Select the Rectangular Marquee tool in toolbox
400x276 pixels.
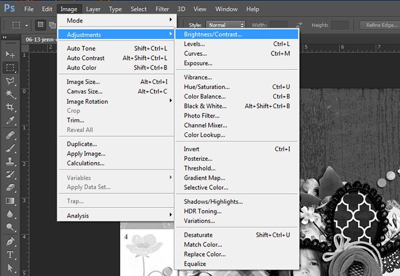10,67
